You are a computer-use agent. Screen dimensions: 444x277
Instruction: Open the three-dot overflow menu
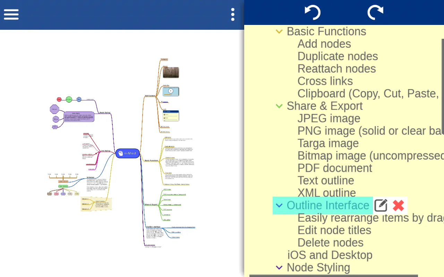tap(232, 15)
